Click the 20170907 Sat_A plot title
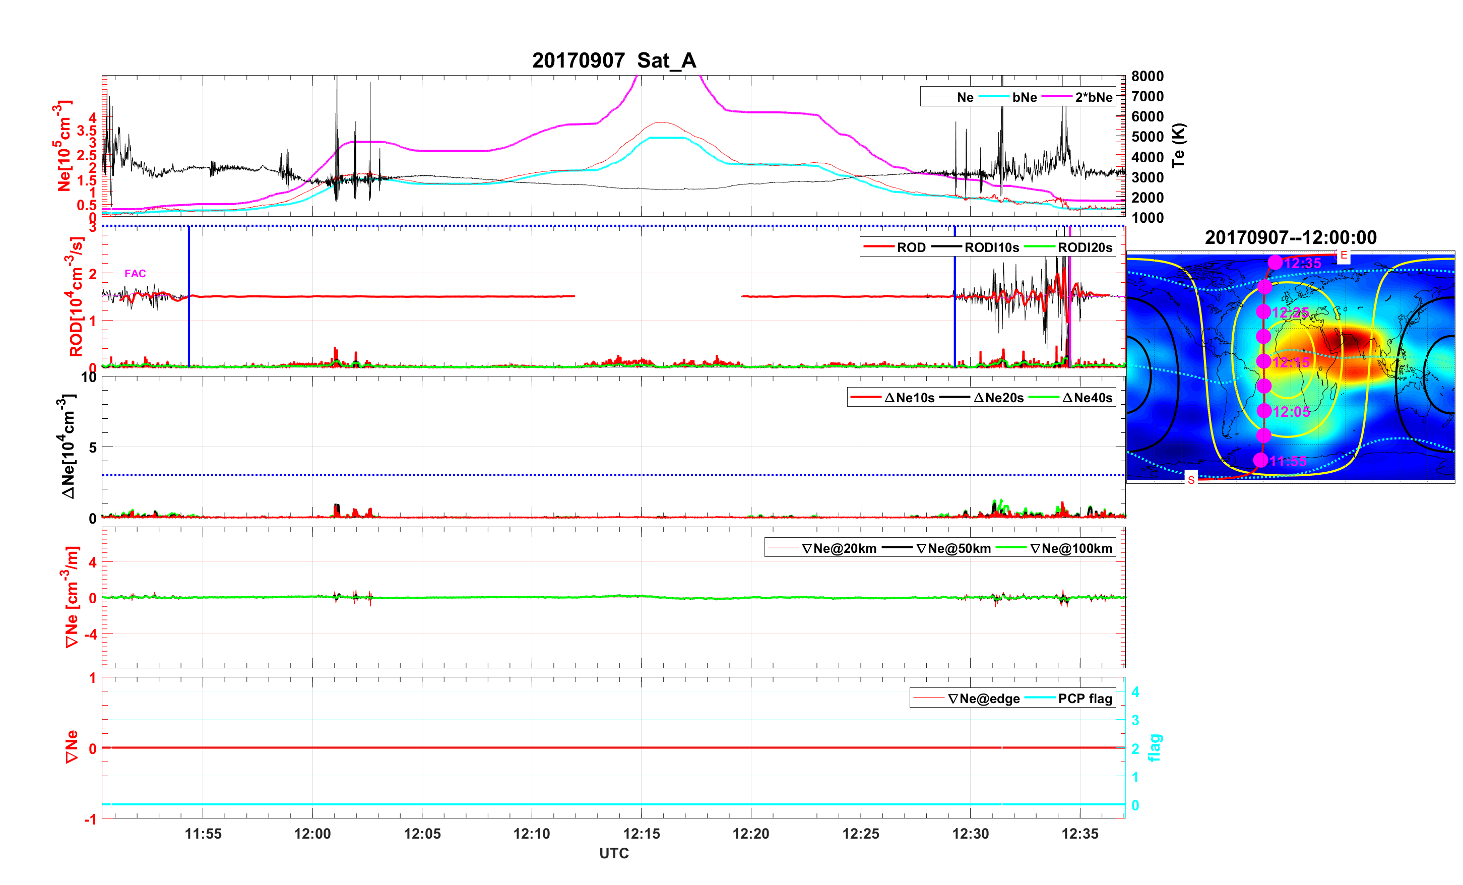Screen dimensions: 1463x885 click(x=613, y=60)
